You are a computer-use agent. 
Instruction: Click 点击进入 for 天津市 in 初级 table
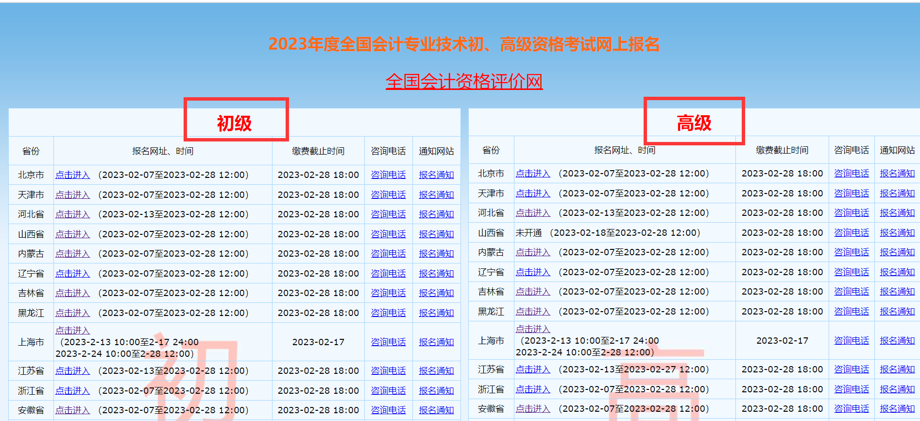coord(72,195)
